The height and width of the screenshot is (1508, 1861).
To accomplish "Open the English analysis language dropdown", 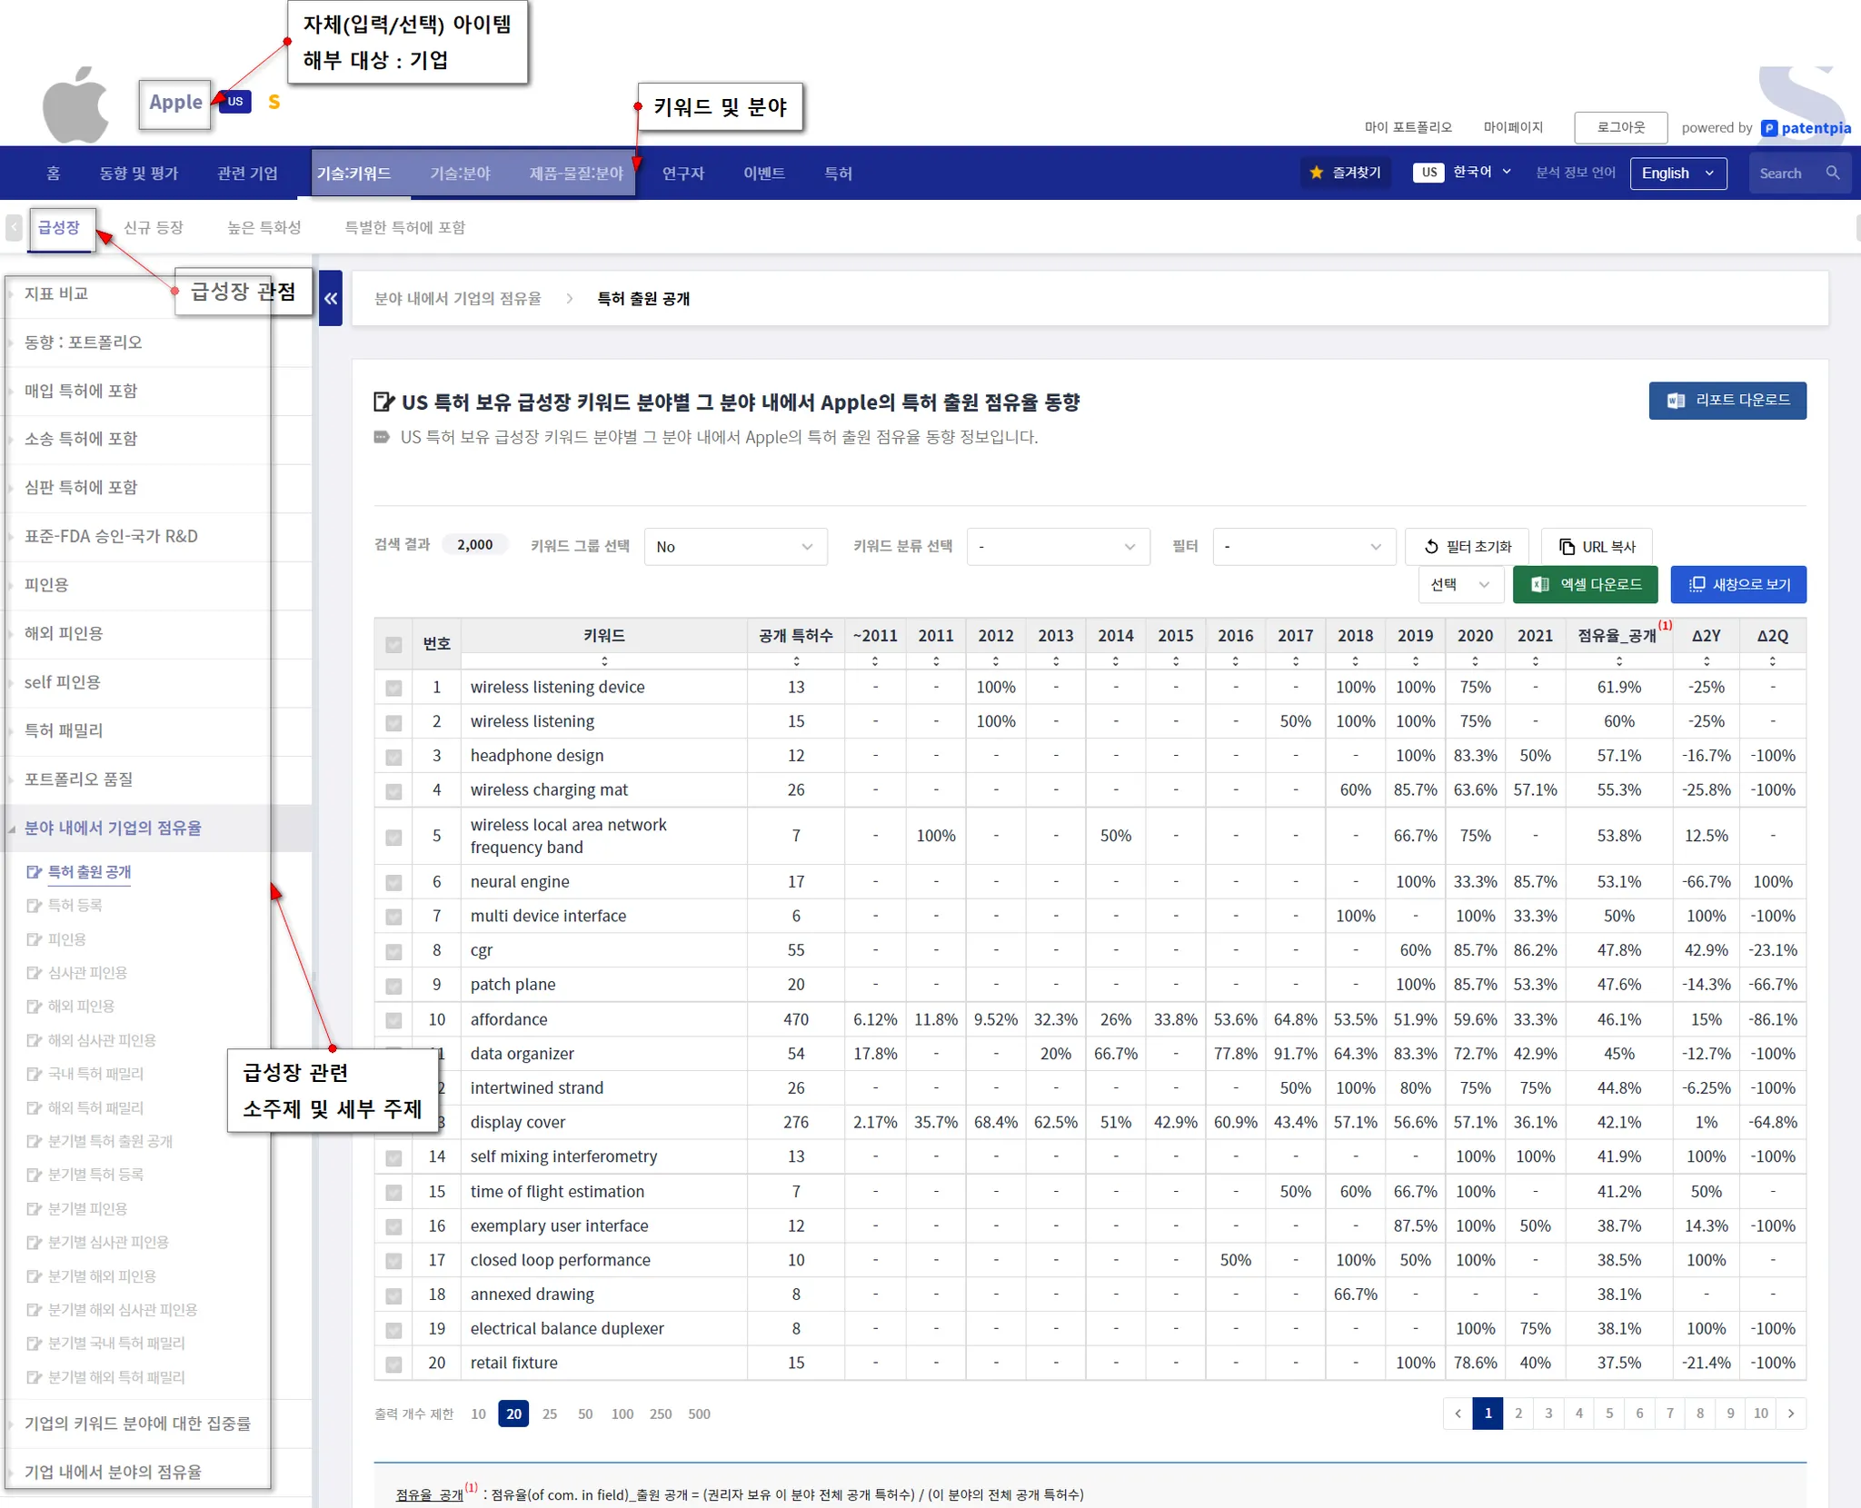I will [x=1677, y=173].
